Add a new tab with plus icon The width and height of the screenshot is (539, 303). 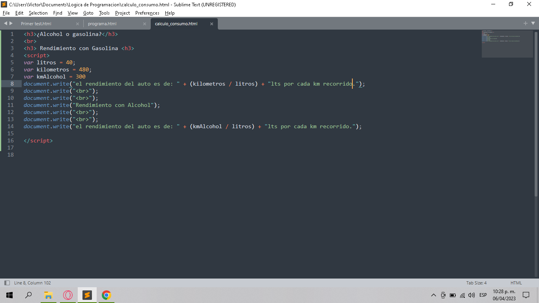pyautogui.click(x=526, y=23)
